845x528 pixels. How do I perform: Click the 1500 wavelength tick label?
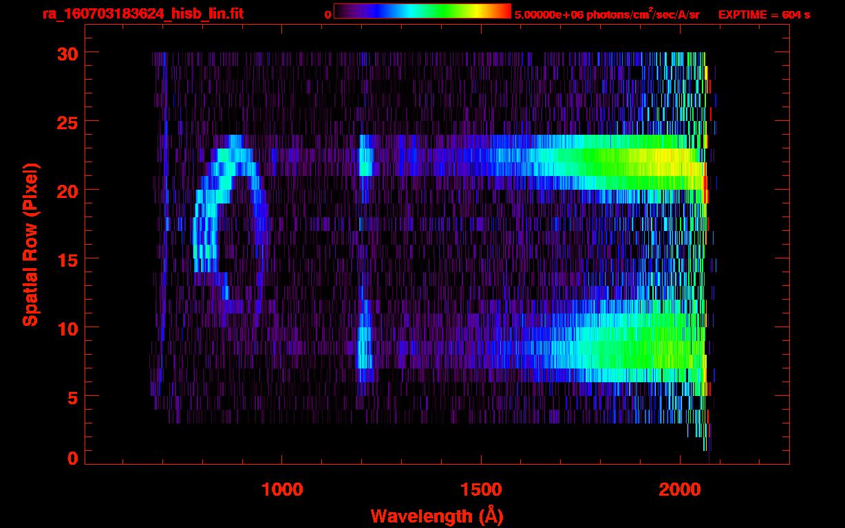click(x=480, y=489)
